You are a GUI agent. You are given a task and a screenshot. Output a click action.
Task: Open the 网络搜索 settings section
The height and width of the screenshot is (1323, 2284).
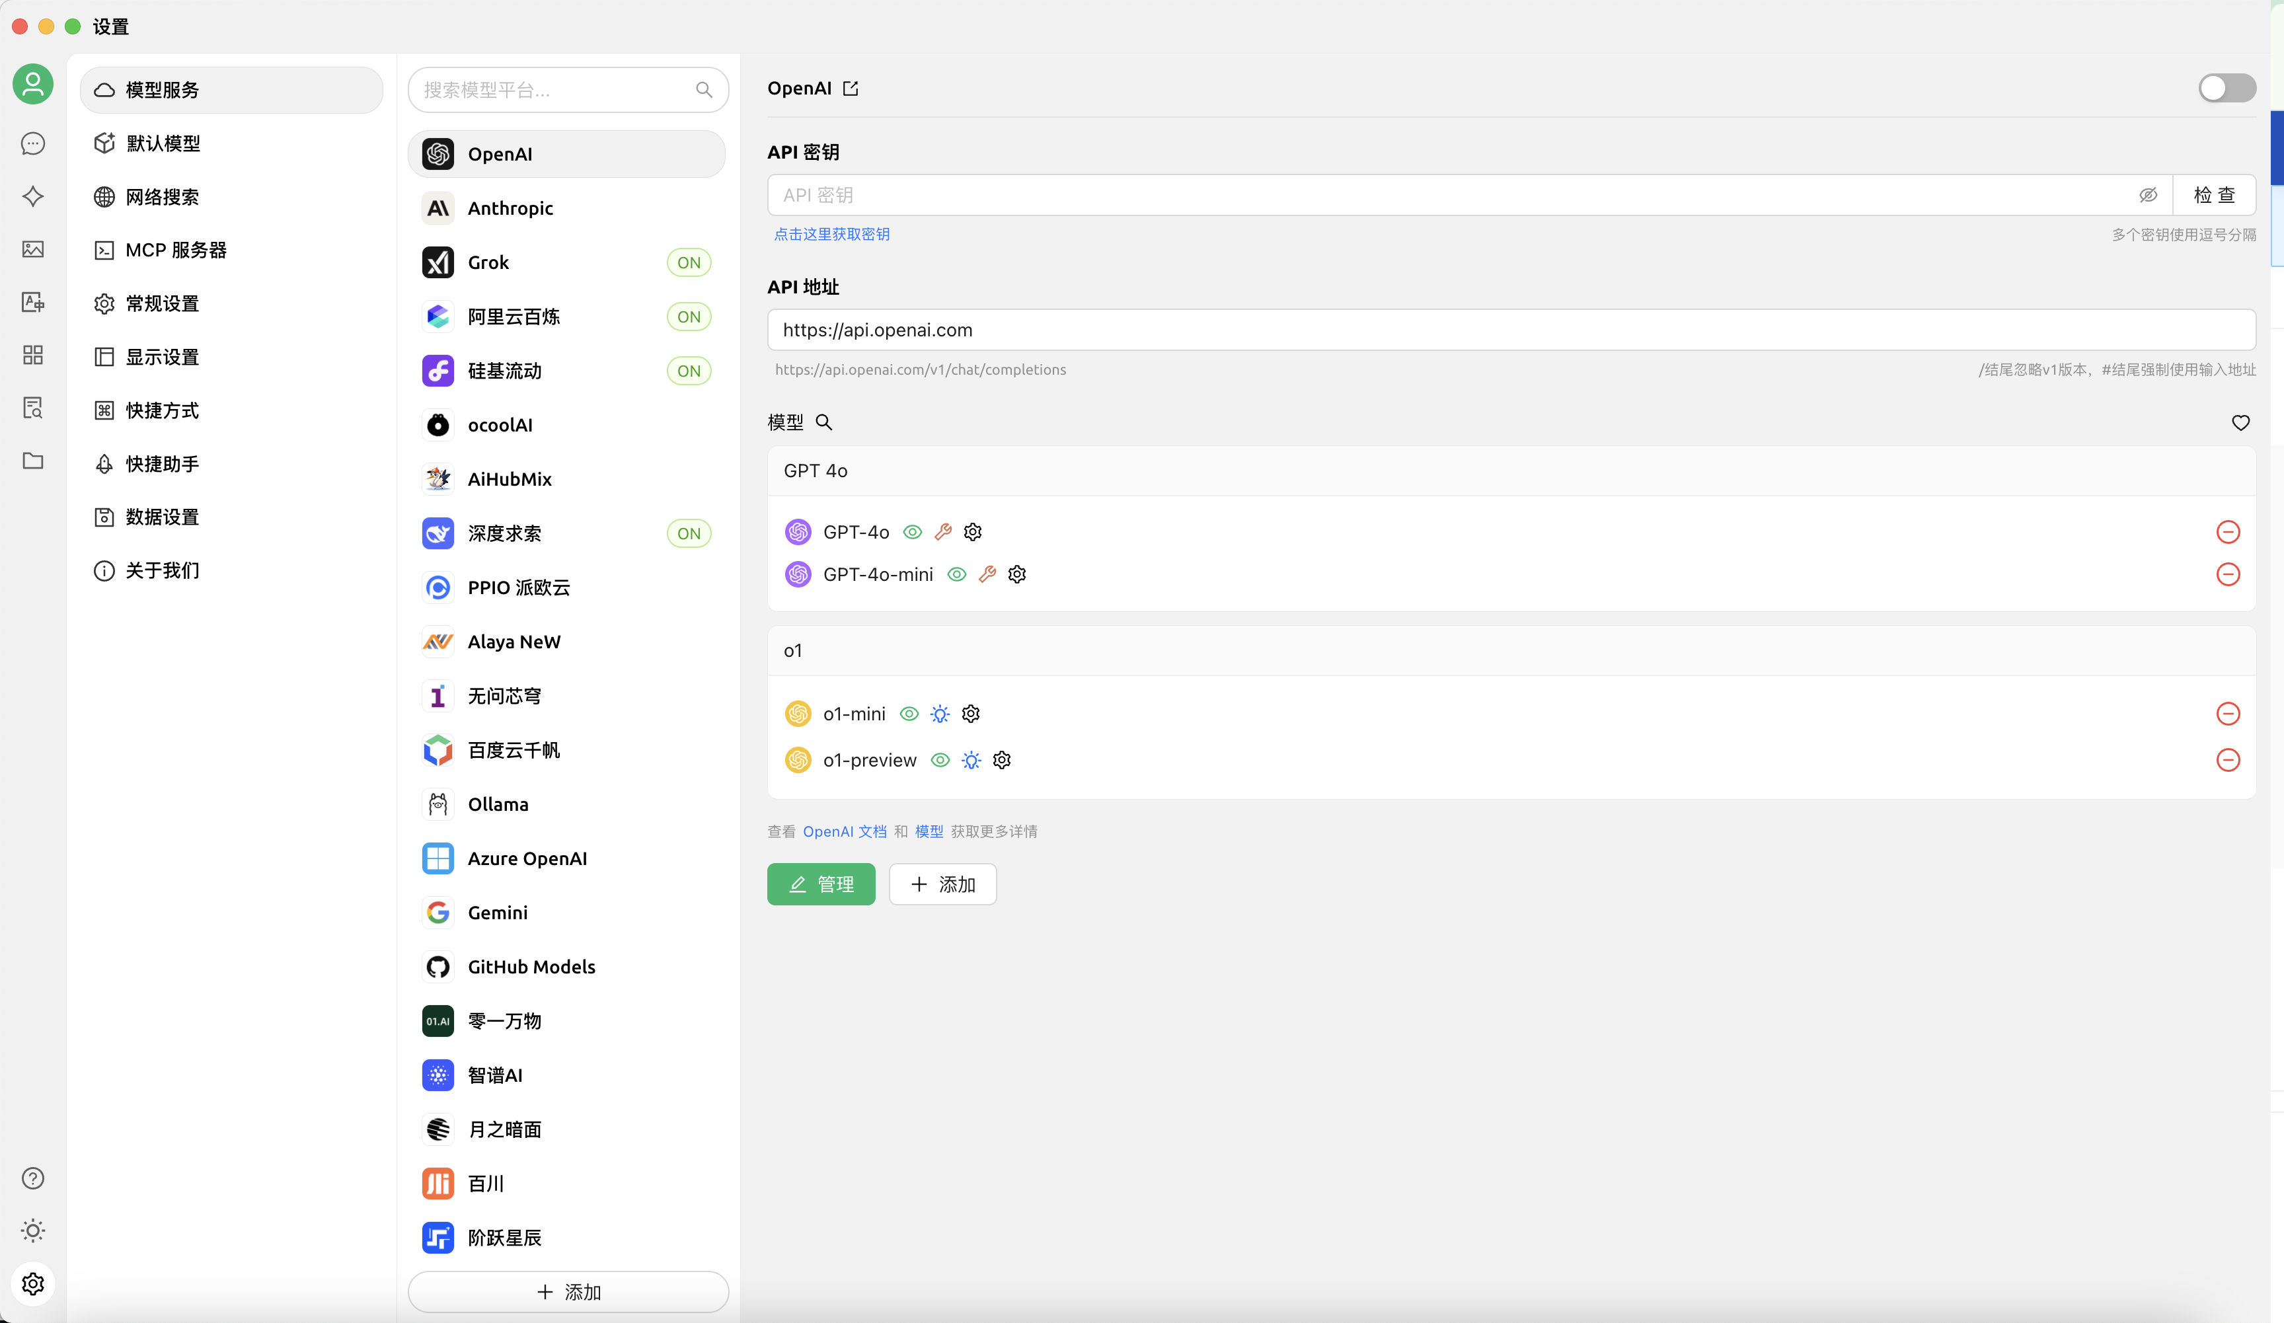point(231,197)
